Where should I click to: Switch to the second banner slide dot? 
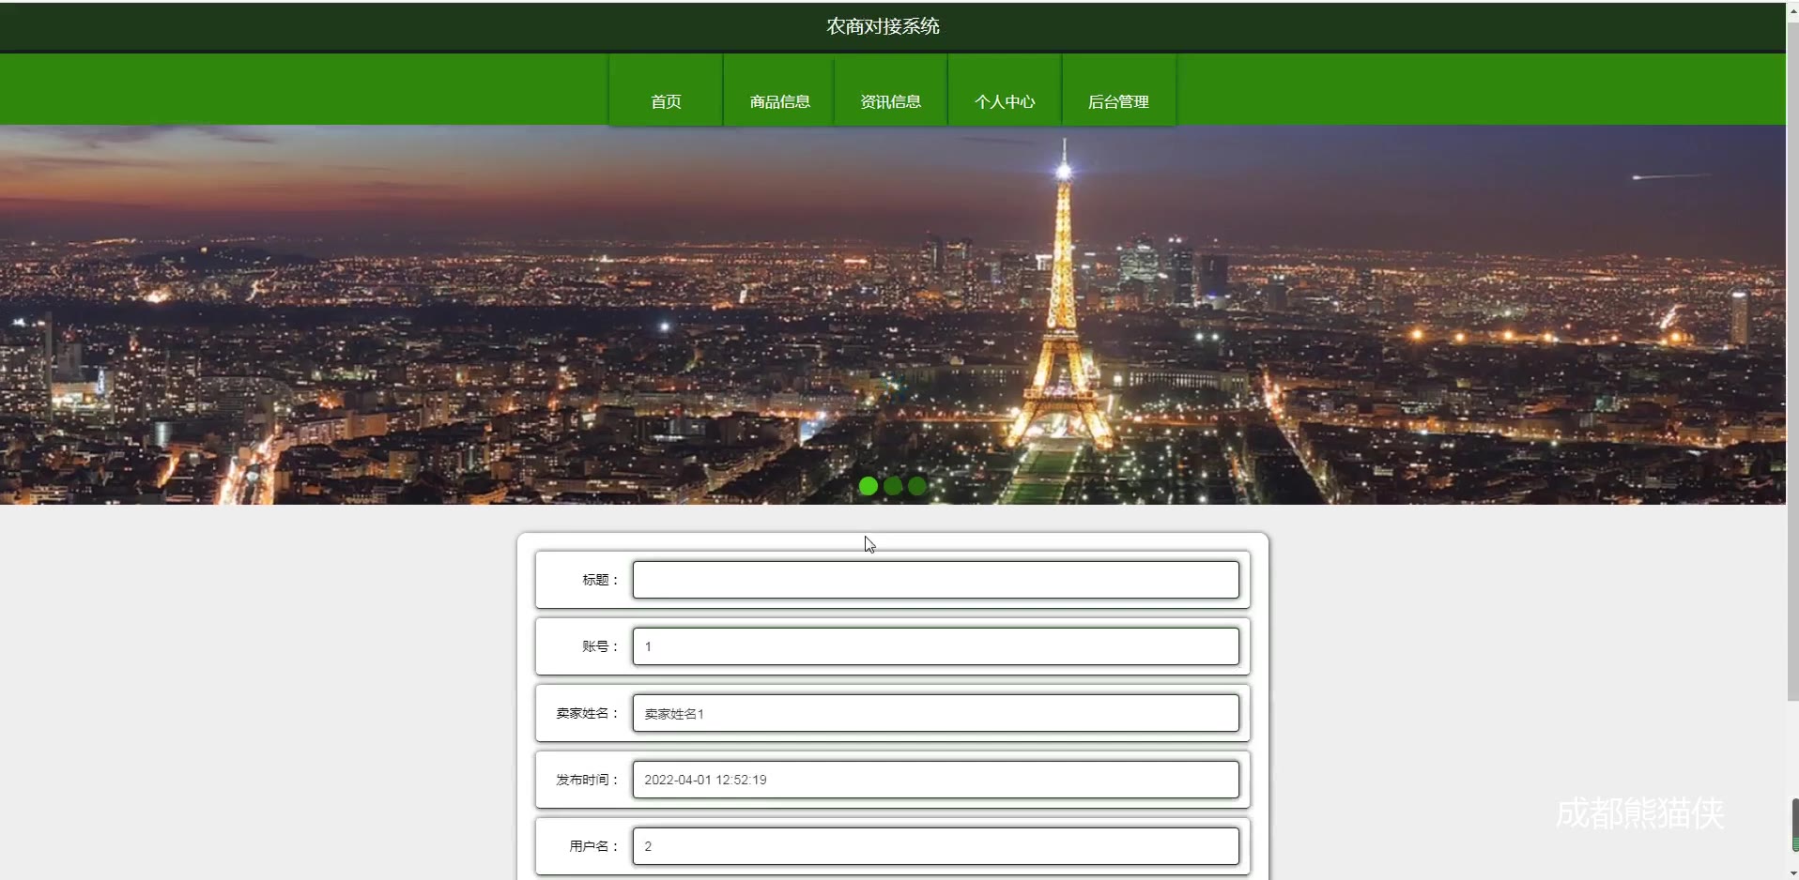893,486
